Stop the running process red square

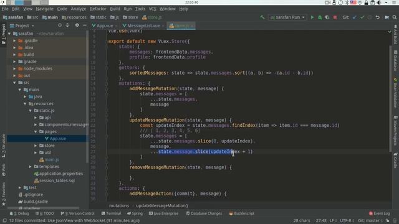click(335, 17)
